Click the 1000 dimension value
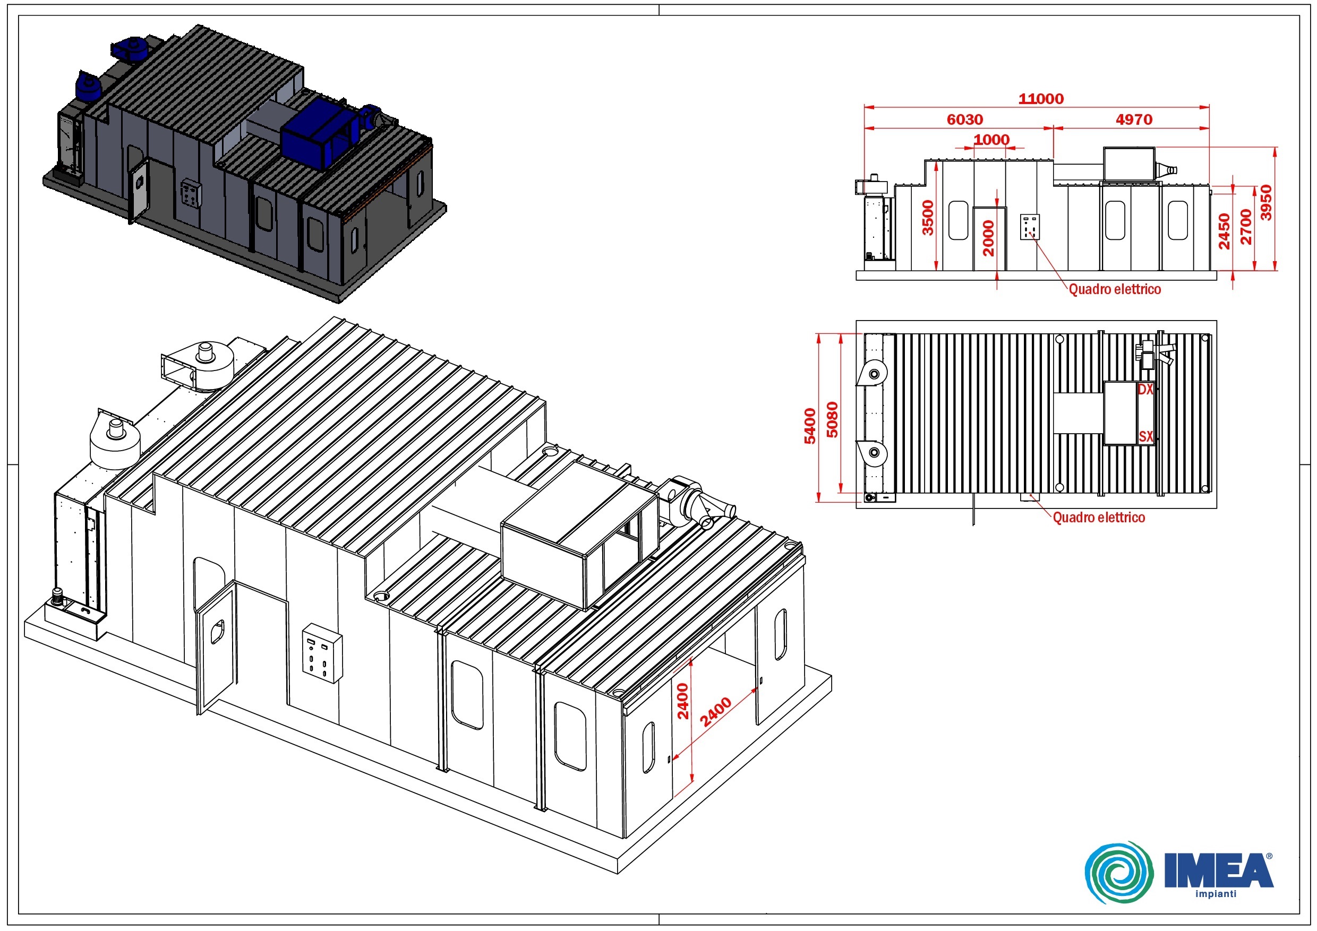The height and width of the screenshot is (931, 1317). pos(992,139)
